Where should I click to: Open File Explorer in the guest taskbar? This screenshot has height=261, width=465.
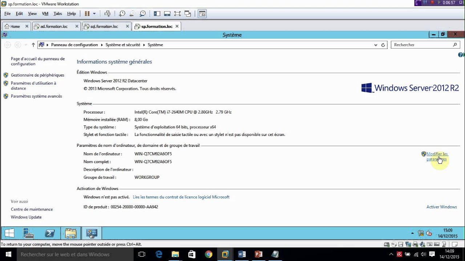pyautogui.click(x=71, y=233)
